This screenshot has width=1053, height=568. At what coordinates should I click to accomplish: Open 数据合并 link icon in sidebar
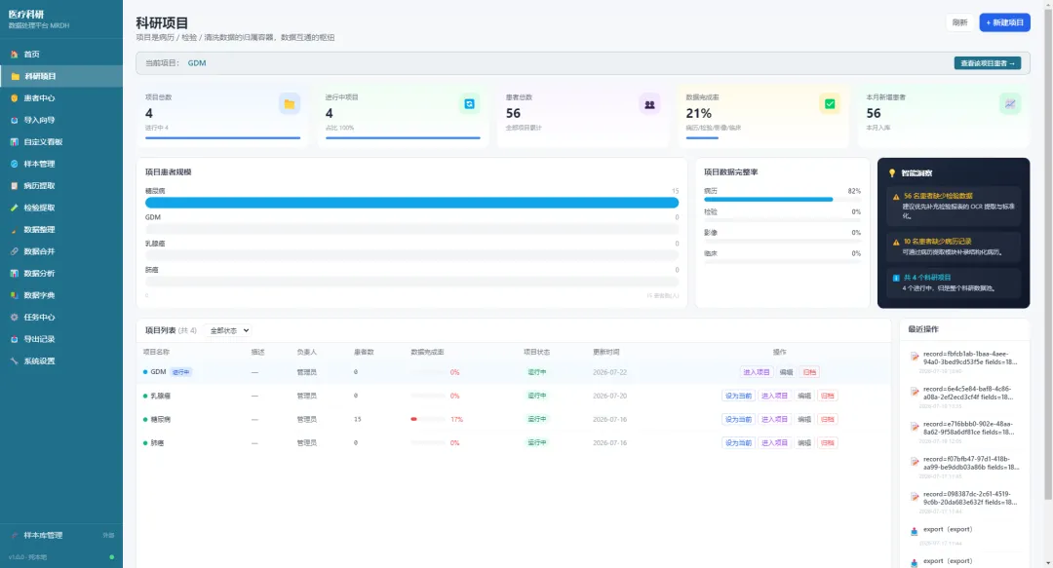tap(14, 251)
